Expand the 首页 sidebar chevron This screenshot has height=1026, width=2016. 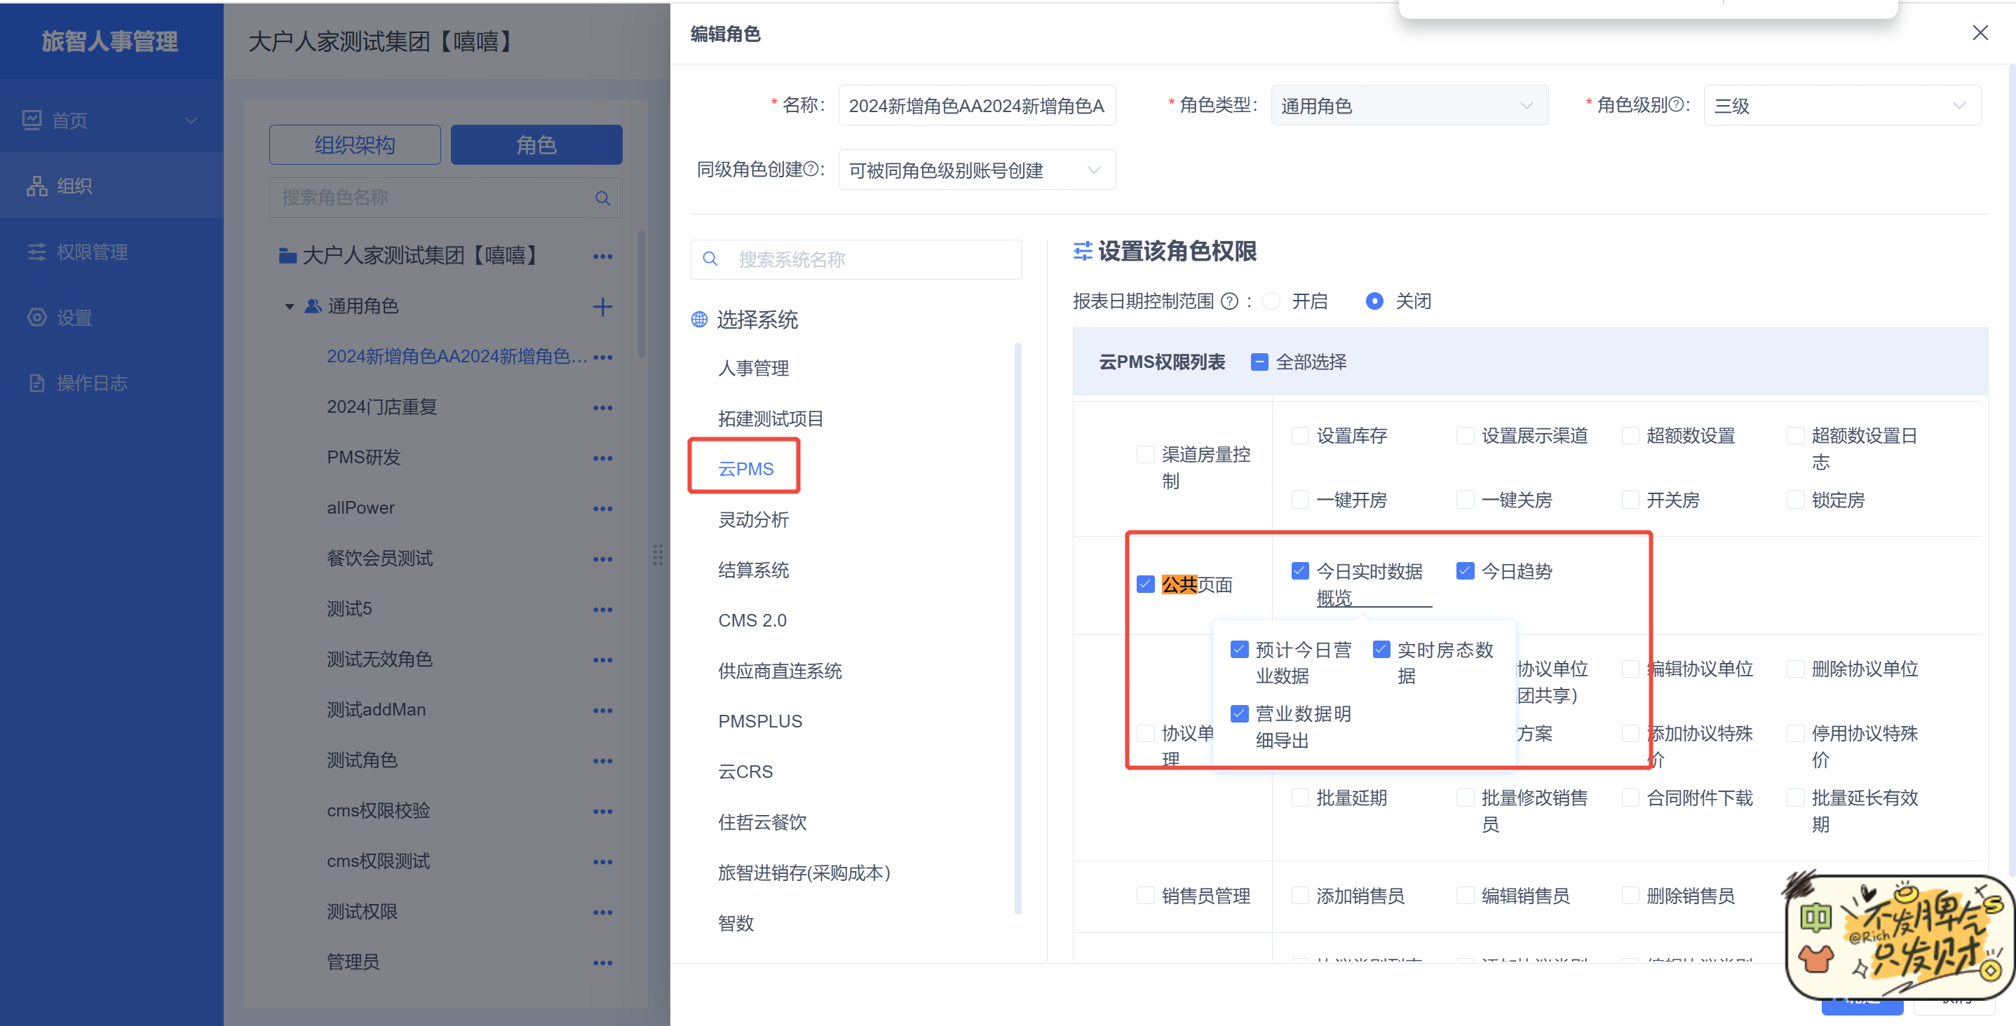coord(190,121)
